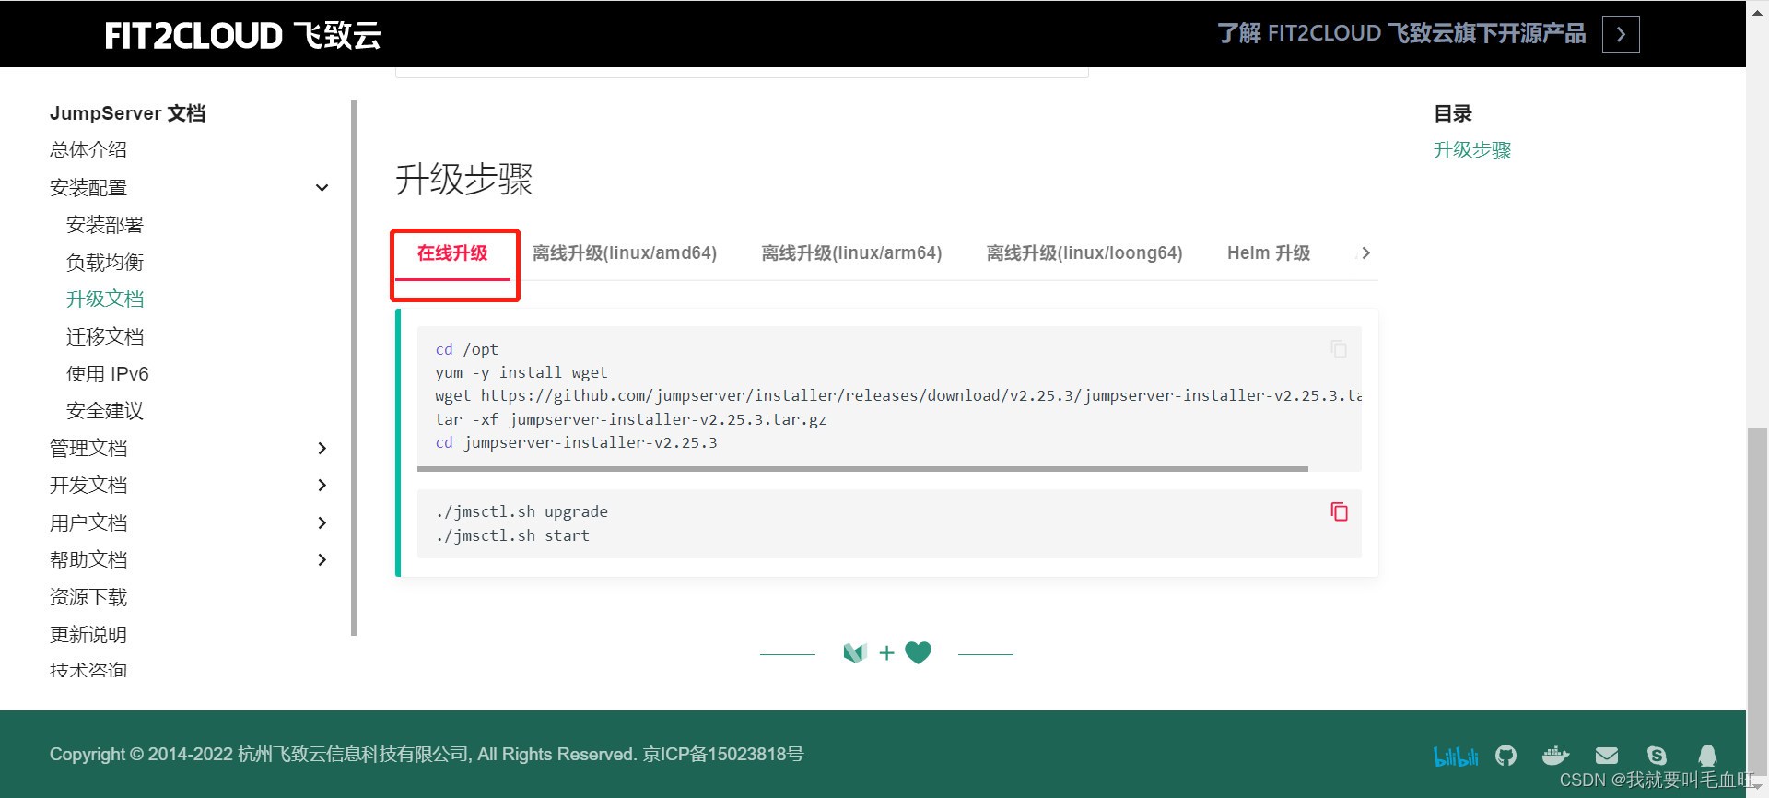Click the 安装配置 sidebar label
The image size is (1769, 798).
click(x=88, y=188)
